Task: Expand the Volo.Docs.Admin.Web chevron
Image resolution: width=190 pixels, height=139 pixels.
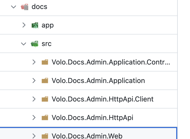Action: pyautogui.click(x=34, y=136)
